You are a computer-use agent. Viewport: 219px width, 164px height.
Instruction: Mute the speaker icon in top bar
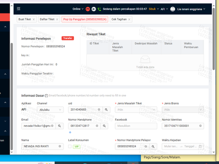coord(94,9)
